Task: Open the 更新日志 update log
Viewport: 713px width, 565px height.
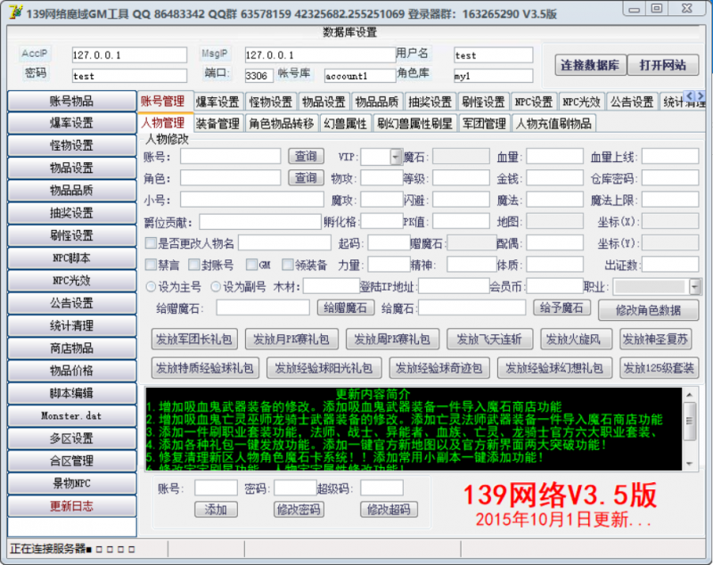Action: 67,504
